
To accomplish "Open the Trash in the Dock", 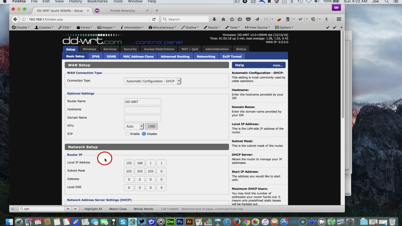I will [392, 222].
